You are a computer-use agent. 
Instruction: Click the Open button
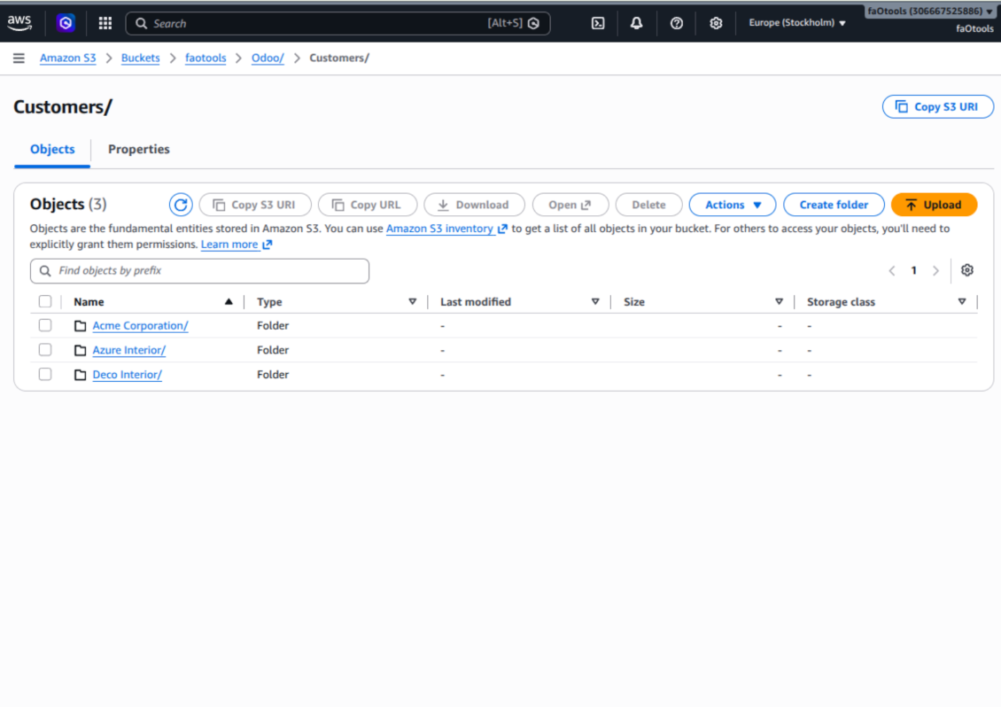[x=570, y=205]
